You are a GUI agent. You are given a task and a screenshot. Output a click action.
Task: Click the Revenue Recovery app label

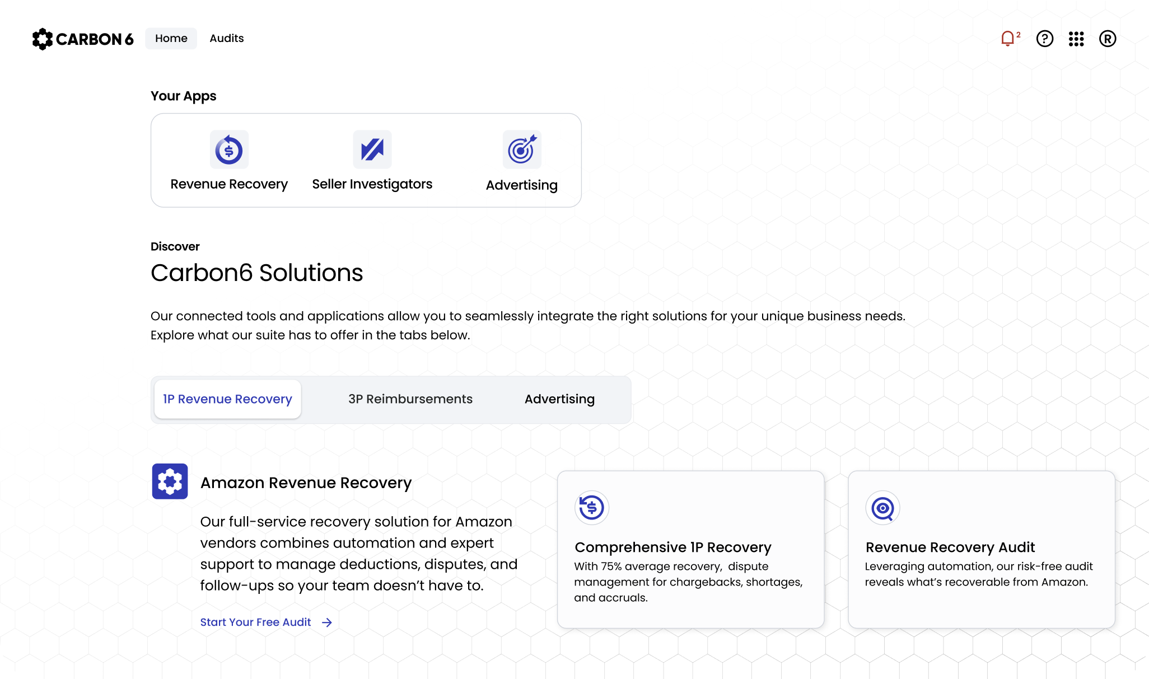(229, 184)
